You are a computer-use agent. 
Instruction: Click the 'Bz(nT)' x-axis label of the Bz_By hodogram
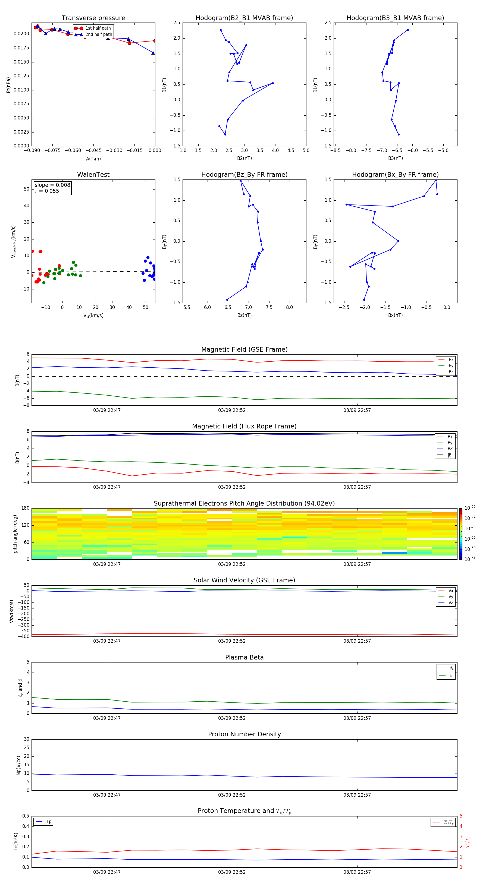(x=244, y=315)
